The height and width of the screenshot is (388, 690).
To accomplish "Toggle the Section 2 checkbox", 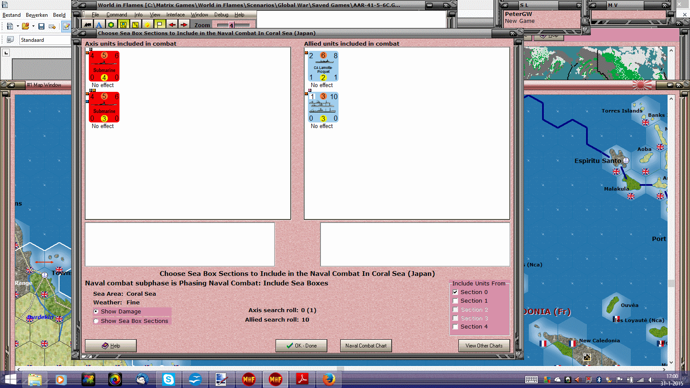I will [x=455, y=310].
